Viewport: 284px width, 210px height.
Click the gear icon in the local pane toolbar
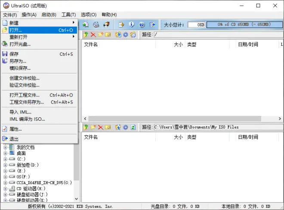[x=126, y=127]
